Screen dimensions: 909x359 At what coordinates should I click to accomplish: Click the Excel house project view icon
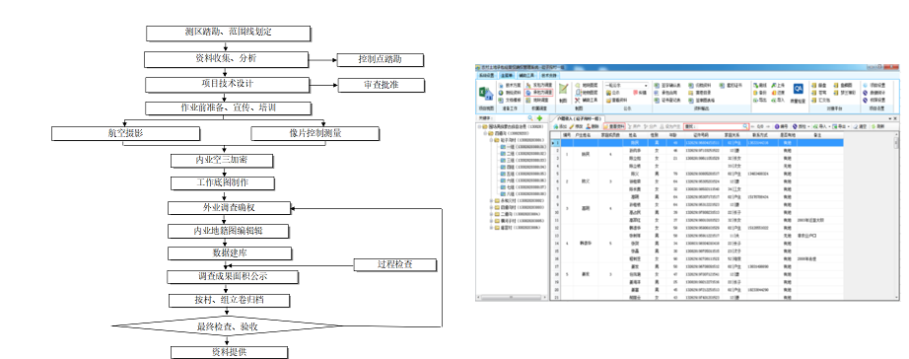pyautogui.click(x=486, y=94)
